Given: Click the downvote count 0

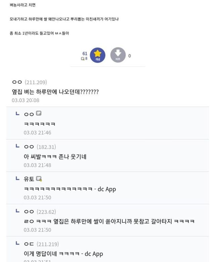Looking at the screenshot, I should (x=130, y=56).
